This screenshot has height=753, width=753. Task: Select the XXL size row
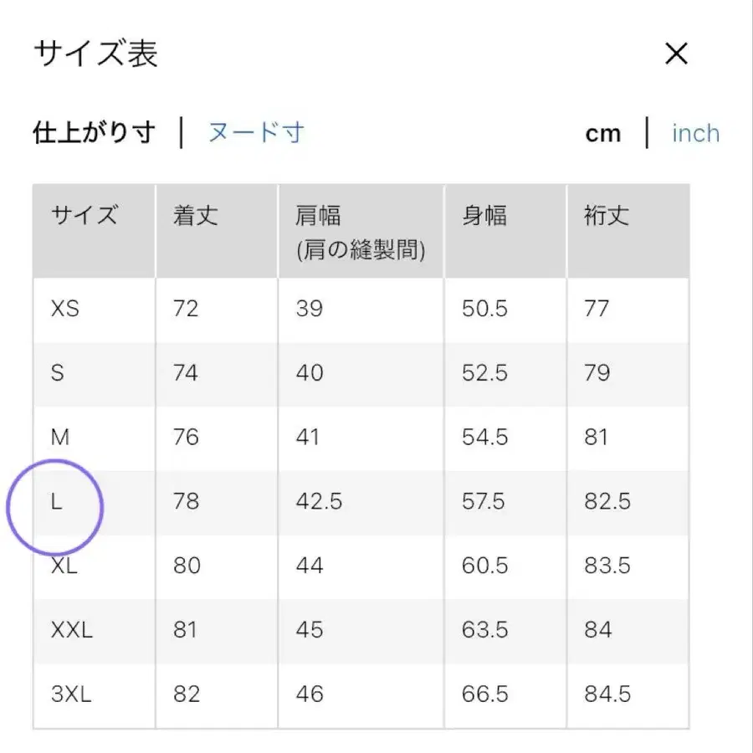pyautogui.click(x=69, y=630)
